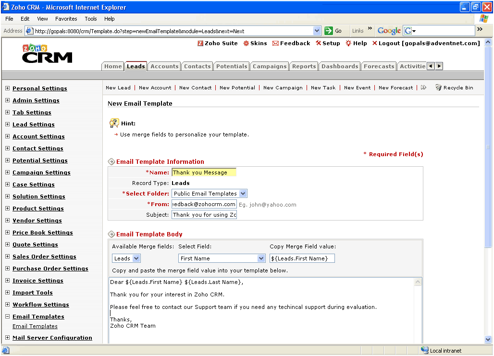Click the Zoho CRM logo

click(47, 53)
